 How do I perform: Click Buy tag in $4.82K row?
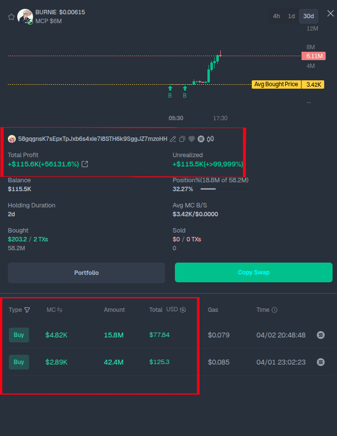coord(19,335)
